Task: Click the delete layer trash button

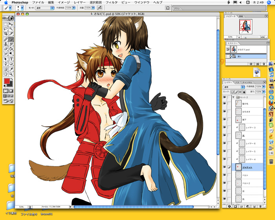Action: [x=260, y=207]
